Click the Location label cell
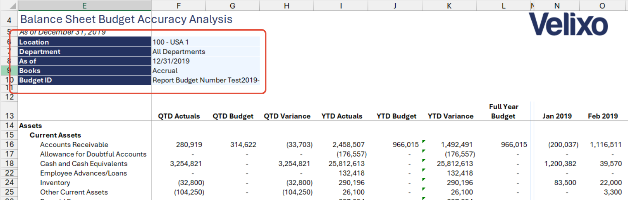628x200 pixels. click(85, 42)
